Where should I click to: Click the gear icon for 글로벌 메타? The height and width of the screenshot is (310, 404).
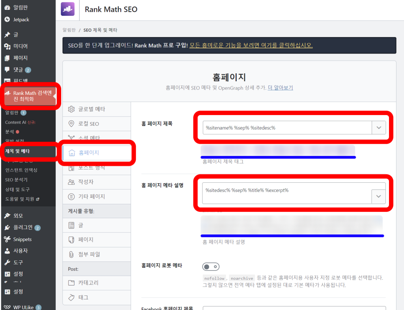tap(71, 109)
